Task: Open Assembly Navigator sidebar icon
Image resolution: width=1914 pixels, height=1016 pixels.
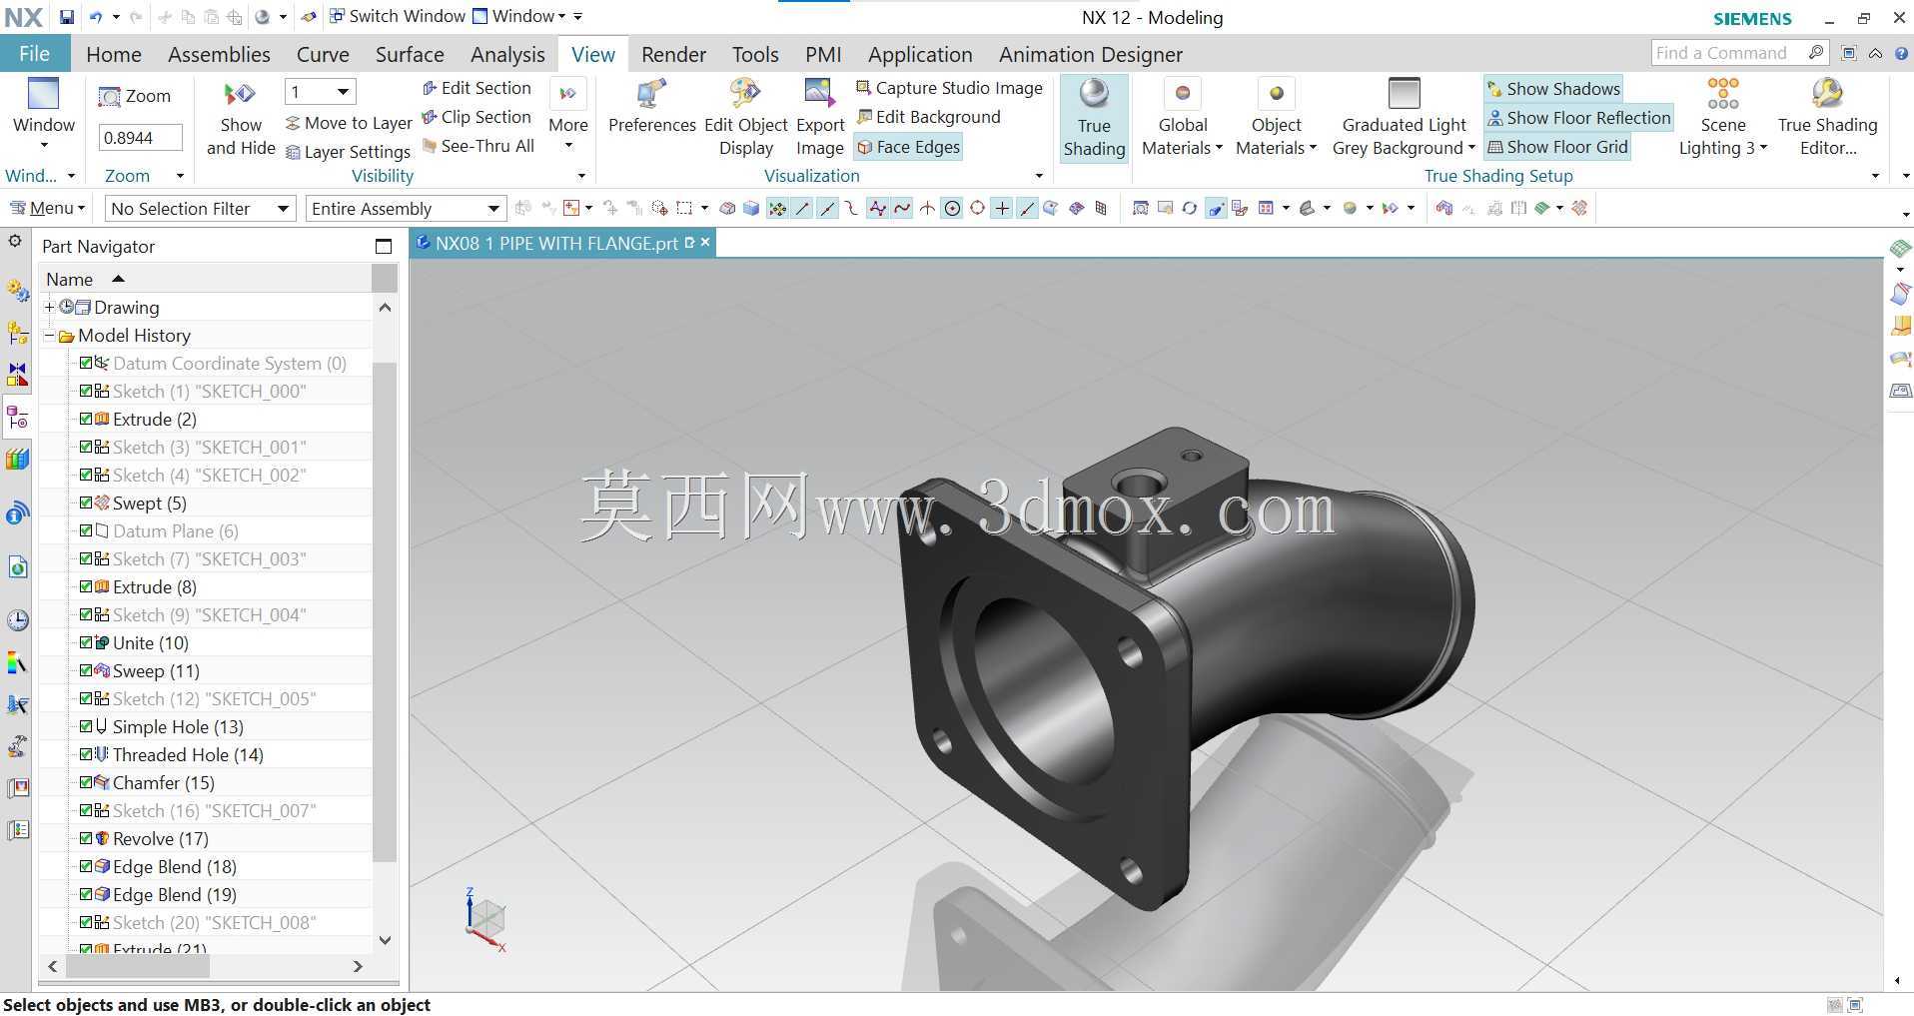Action: click(x=18, y=333)
